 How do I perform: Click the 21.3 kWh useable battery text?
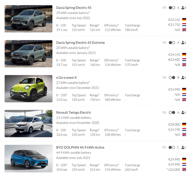(74, 118)
